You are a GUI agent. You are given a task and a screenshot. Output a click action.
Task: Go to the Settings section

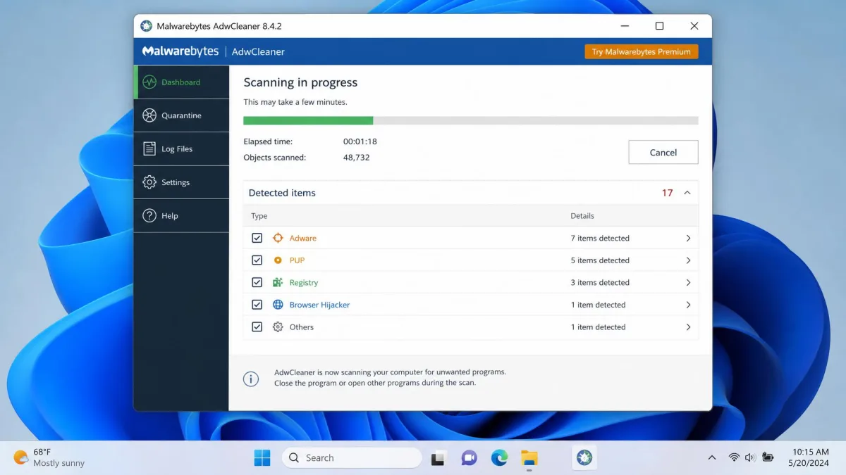(x=182, y=182)
